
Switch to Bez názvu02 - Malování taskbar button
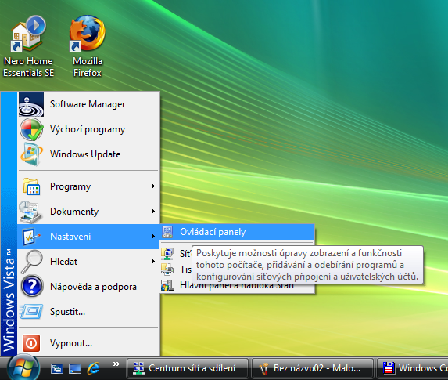click(x=313, y=368)
